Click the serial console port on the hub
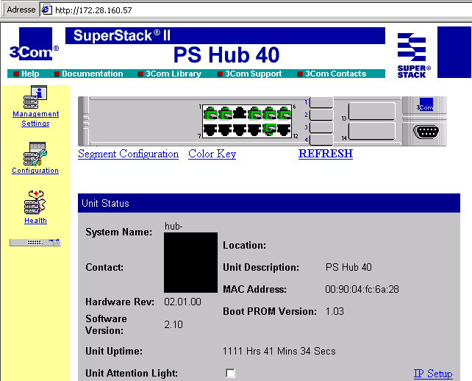Image resolution: width=472 pixels, height=381 pixels. [x=426, y=132]
